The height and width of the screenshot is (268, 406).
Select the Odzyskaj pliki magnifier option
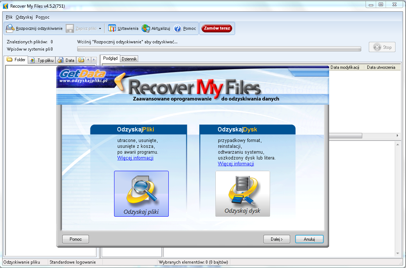141,194
